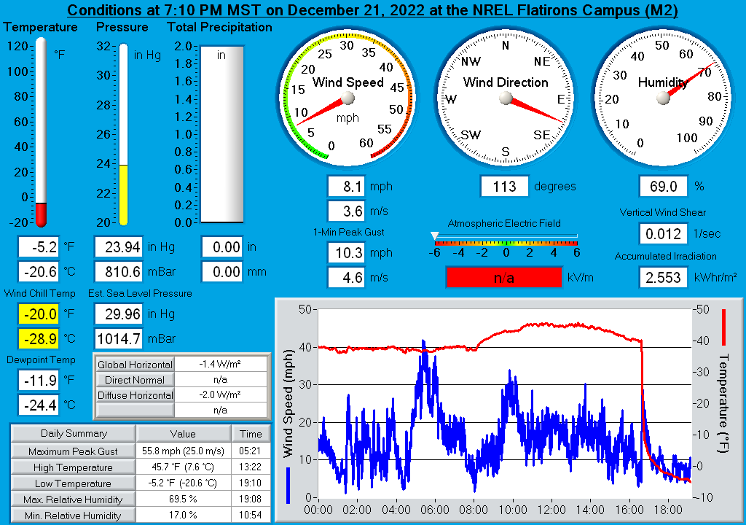746x525 pixels.
Task: Click the 1014.7 mBar sea level pressure
Action: click(119, 339)
